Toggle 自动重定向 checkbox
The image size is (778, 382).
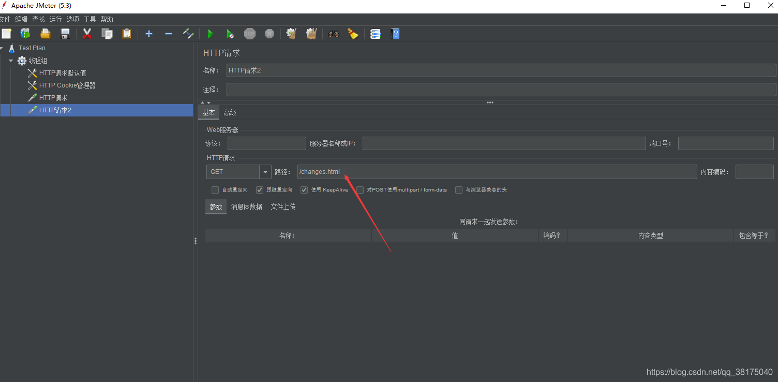point(215,190)
